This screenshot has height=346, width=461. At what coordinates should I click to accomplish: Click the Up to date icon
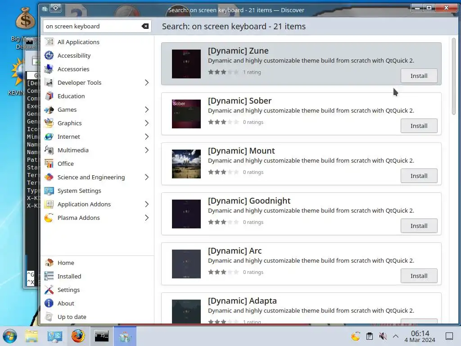tap(49, 317)
